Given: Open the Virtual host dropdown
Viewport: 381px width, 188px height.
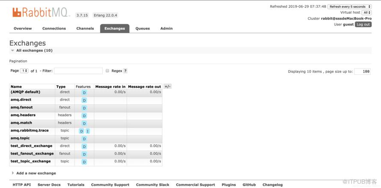Looking at the screenshot, I should pyautogui.click(x=366, y=12).
